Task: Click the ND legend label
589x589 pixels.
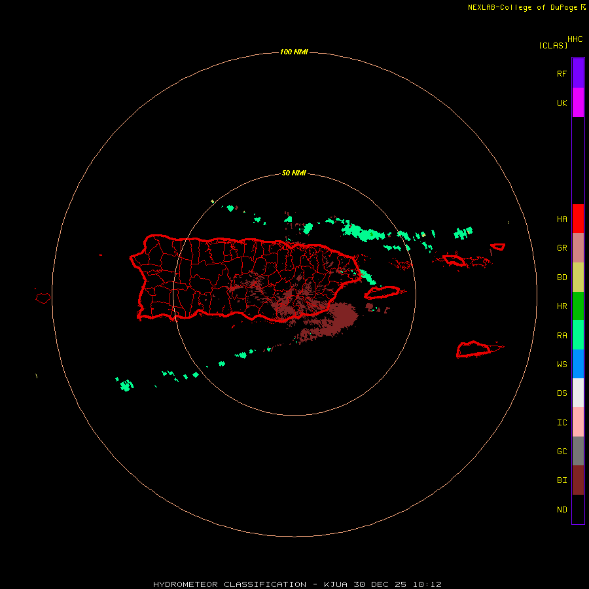Action: point(562,510)
